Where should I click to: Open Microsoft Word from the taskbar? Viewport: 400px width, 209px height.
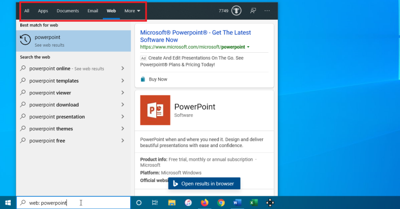pos(237,202)
